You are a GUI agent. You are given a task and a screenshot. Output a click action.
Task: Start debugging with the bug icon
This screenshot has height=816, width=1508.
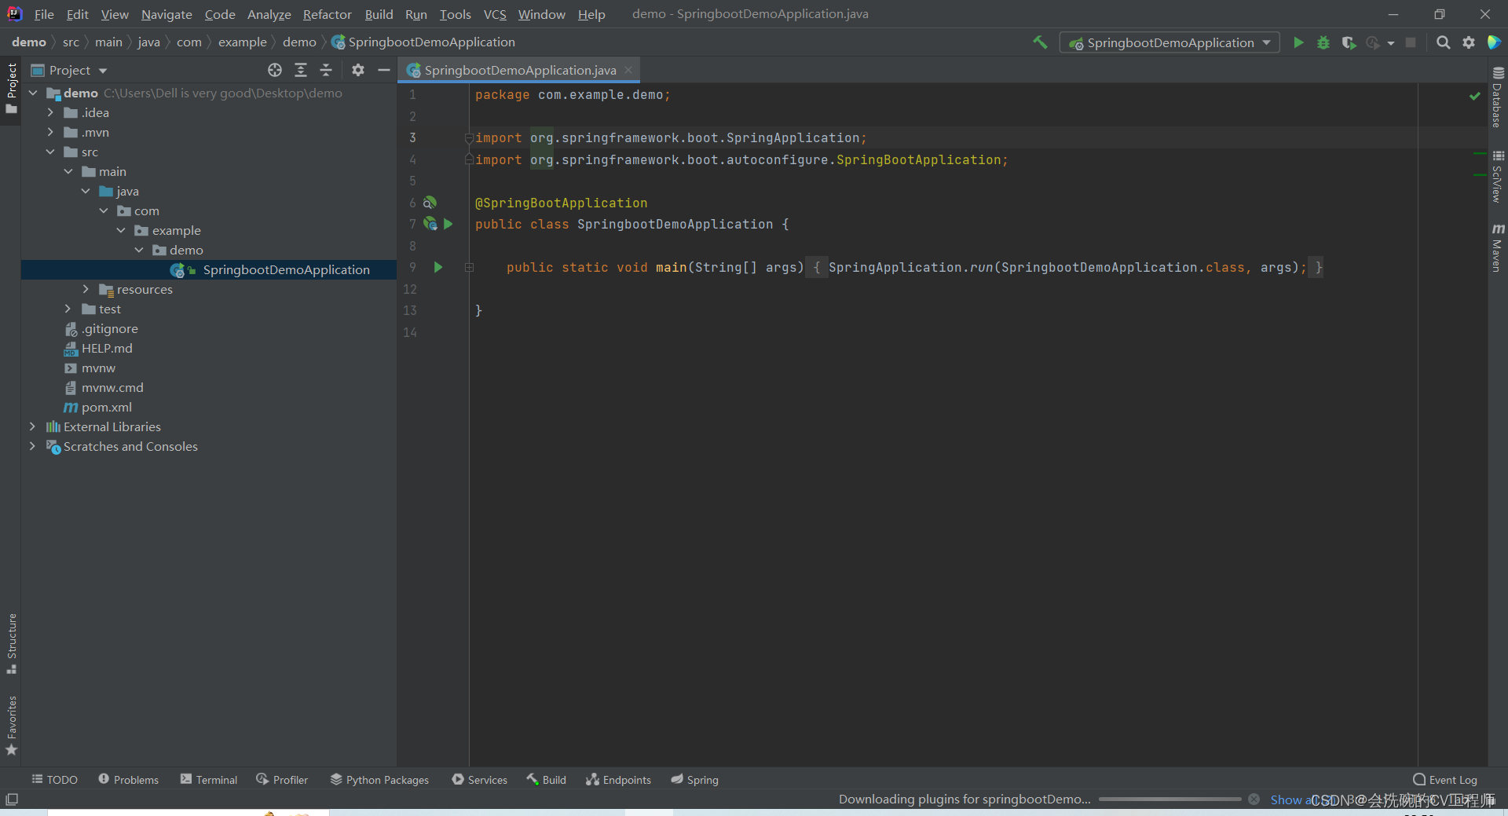pyautogui.click(x=1323, y=42)
